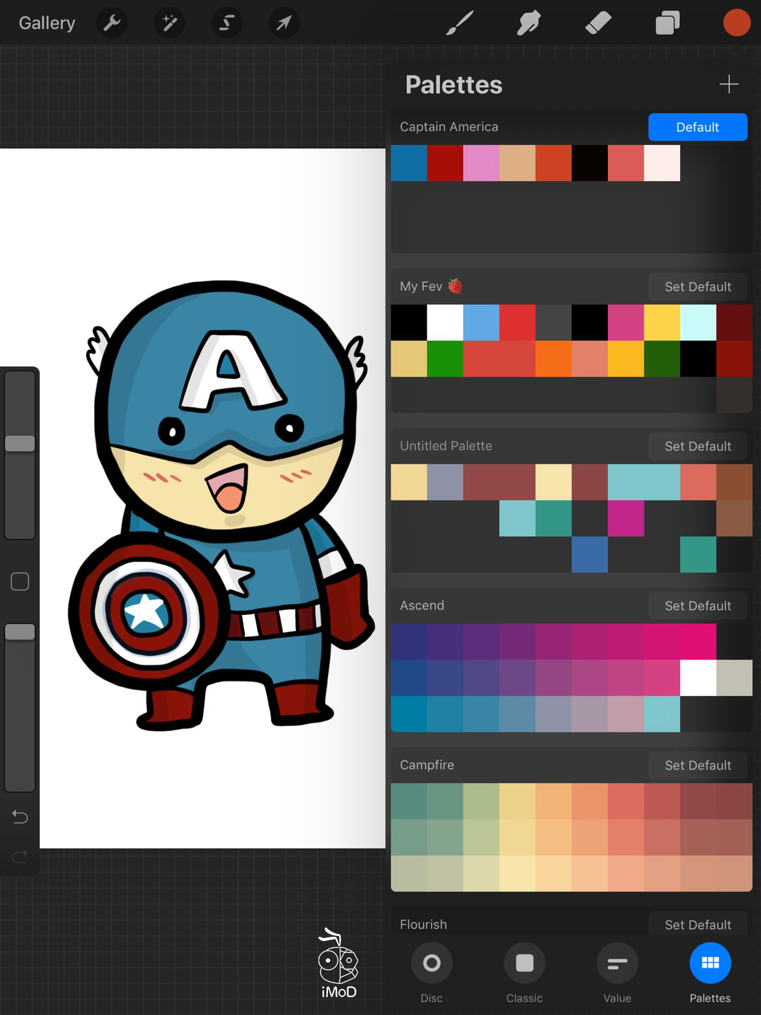
Task: Tap the active color circle
Action: point(736,23)
